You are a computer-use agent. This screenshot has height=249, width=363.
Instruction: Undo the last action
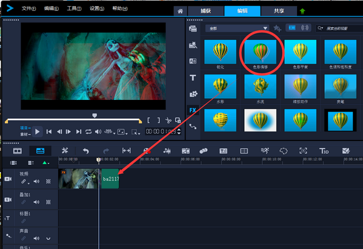click(86, 151)
